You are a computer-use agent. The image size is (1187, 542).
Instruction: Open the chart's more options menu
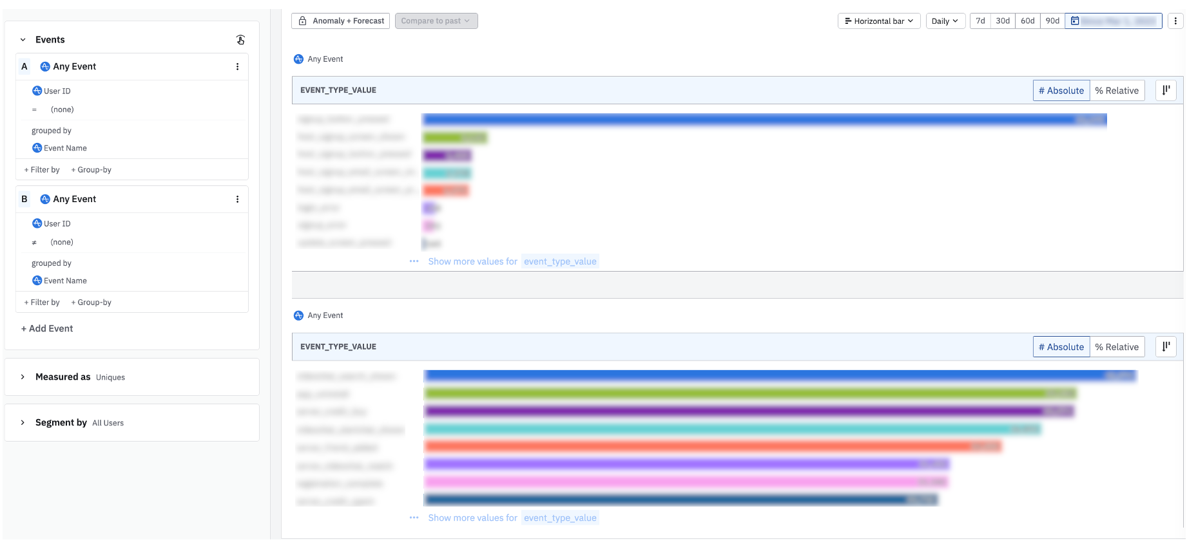click(x=1175, y=21)
